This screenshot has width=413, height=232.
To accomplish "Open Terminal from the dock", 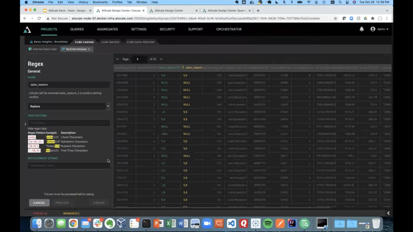I will (x=146, y=224).
